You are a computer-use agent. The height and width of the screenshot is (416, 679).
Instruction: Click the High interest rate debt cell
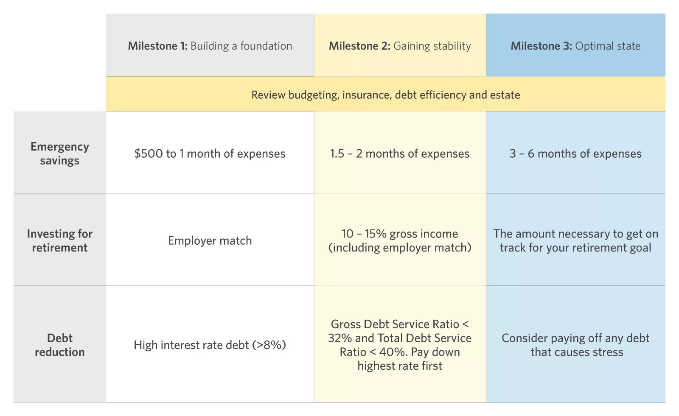(x=210, y=345)
